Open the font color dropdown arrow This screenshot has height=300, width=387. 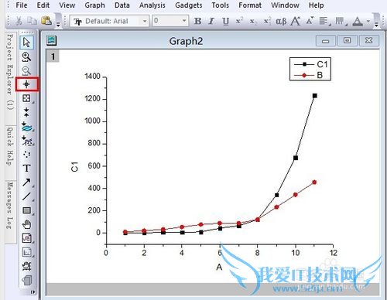click(368, 21)
